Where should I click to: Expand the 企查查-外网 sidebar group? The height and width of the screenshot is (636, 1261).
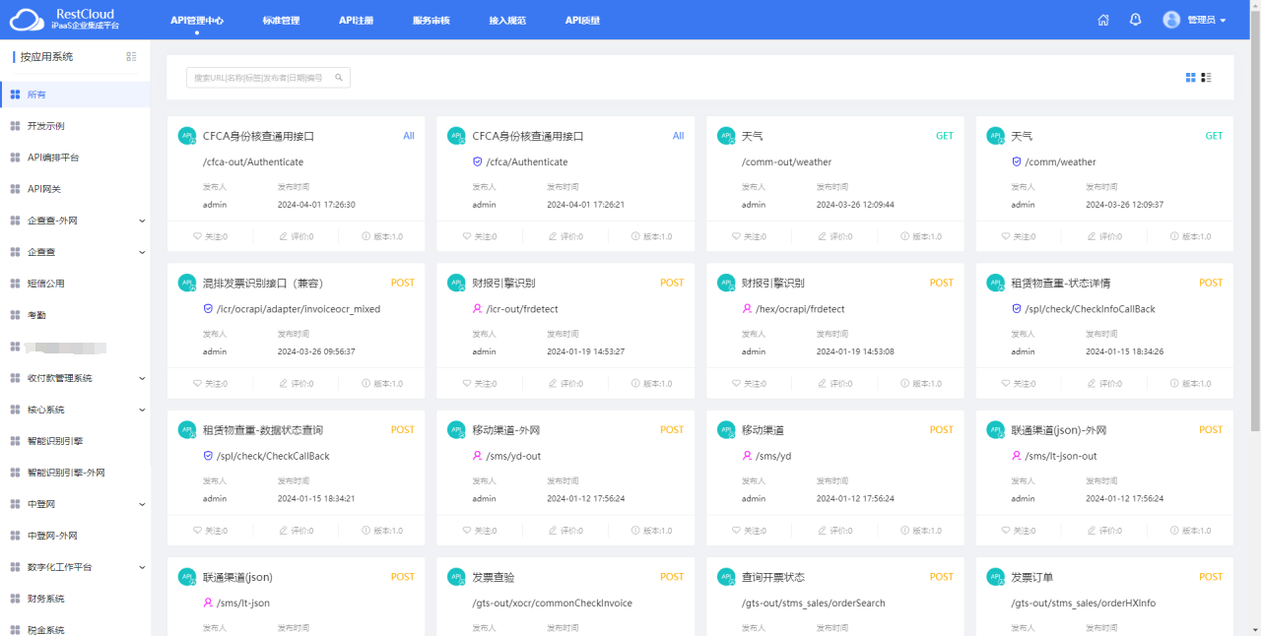tap(142, 221)
